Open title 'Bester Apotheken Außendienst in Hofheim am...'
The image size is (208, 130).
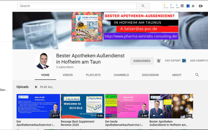169,123
